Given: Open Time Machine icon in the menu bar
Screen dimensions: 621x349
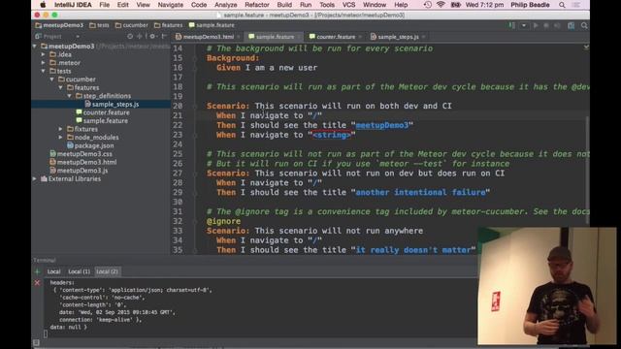Looking at the screenshot, I should [427, 5].
